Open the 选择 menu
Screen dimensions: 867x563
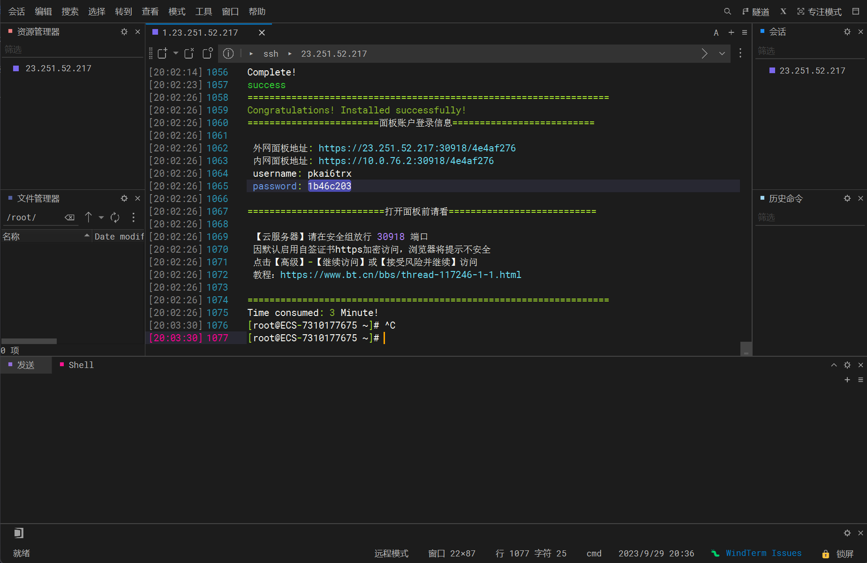coord(97,11)
